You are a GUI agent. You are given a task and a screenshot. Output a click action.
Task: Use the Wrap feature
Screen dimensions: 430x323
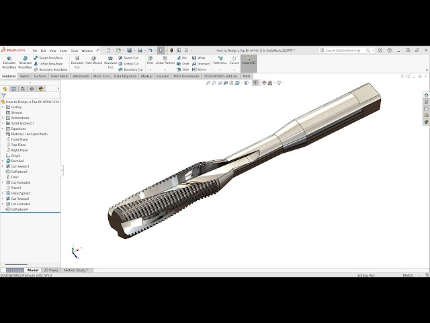point(199,58)
